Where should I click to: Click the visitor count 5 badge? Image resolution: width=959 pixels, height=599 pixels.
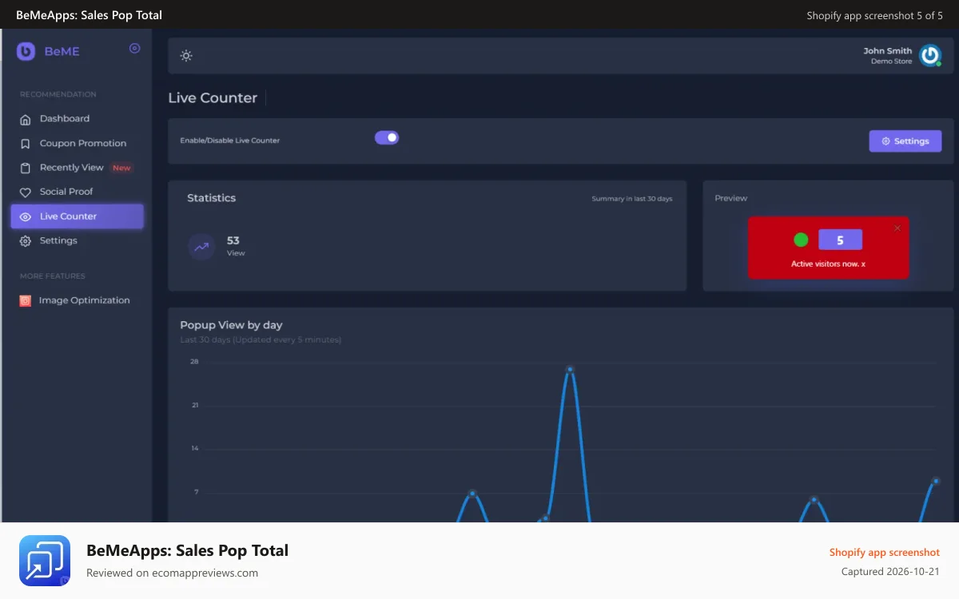click(x=840, y=240)
